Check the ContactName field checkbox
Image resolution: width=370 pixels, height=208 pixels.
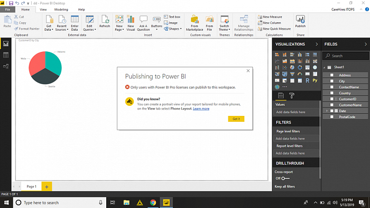tap(332, 87)
